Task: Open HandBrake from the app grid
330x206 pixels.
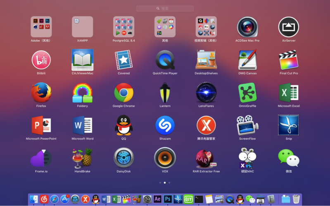Action: point(82,158)
